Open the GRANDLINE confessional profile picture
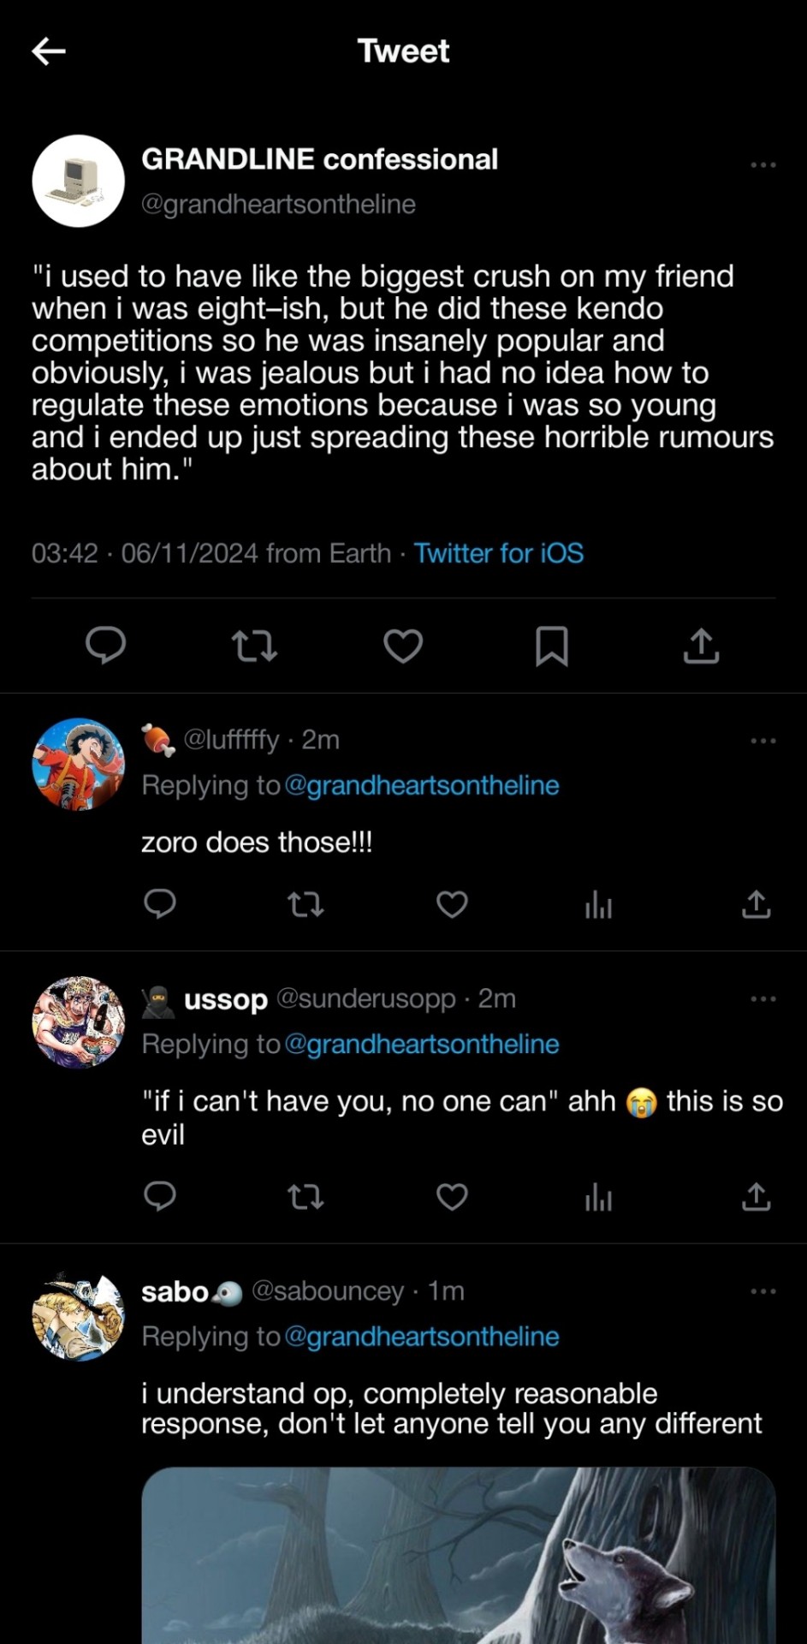The width and height of the screenshot is (807, 1644). point(79,181)
